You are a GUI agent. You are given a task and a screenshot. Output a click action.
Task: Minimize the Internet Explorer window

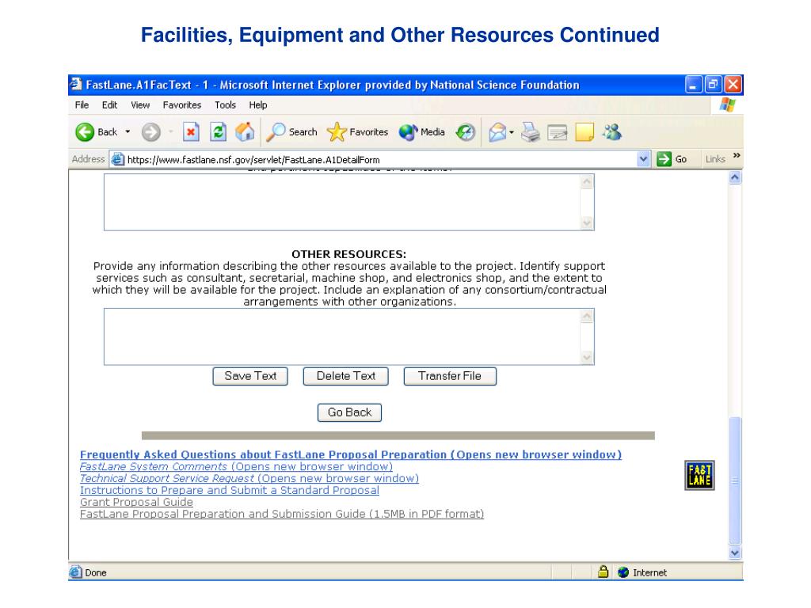point(694,84)
